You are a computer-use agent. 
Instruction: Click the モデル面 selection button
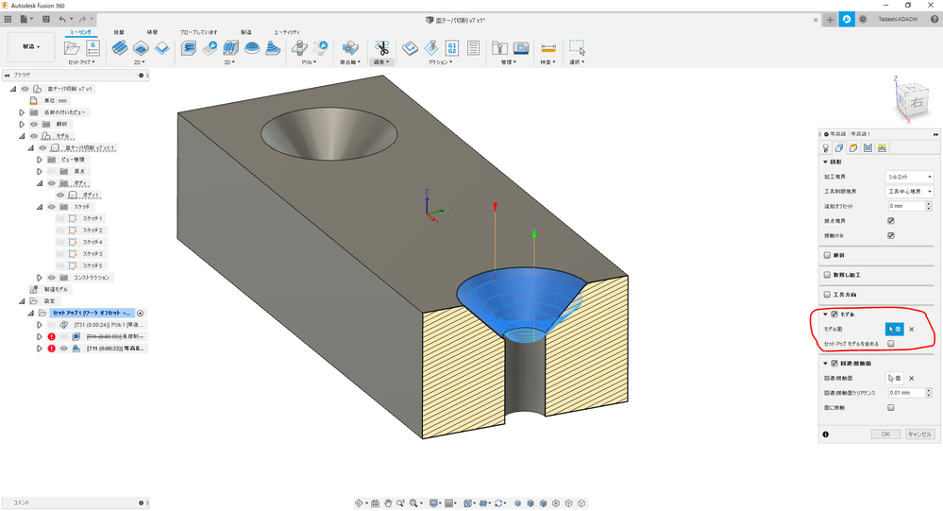tap(894, 330)
